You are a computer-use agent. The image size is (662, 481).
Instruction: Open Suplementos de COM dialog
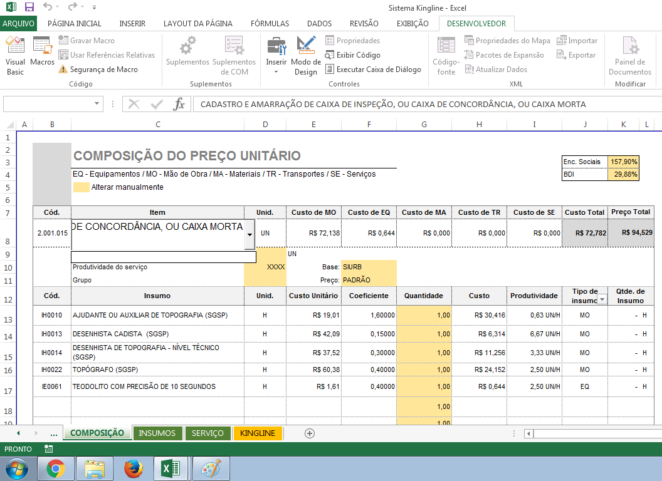(234, 56)
